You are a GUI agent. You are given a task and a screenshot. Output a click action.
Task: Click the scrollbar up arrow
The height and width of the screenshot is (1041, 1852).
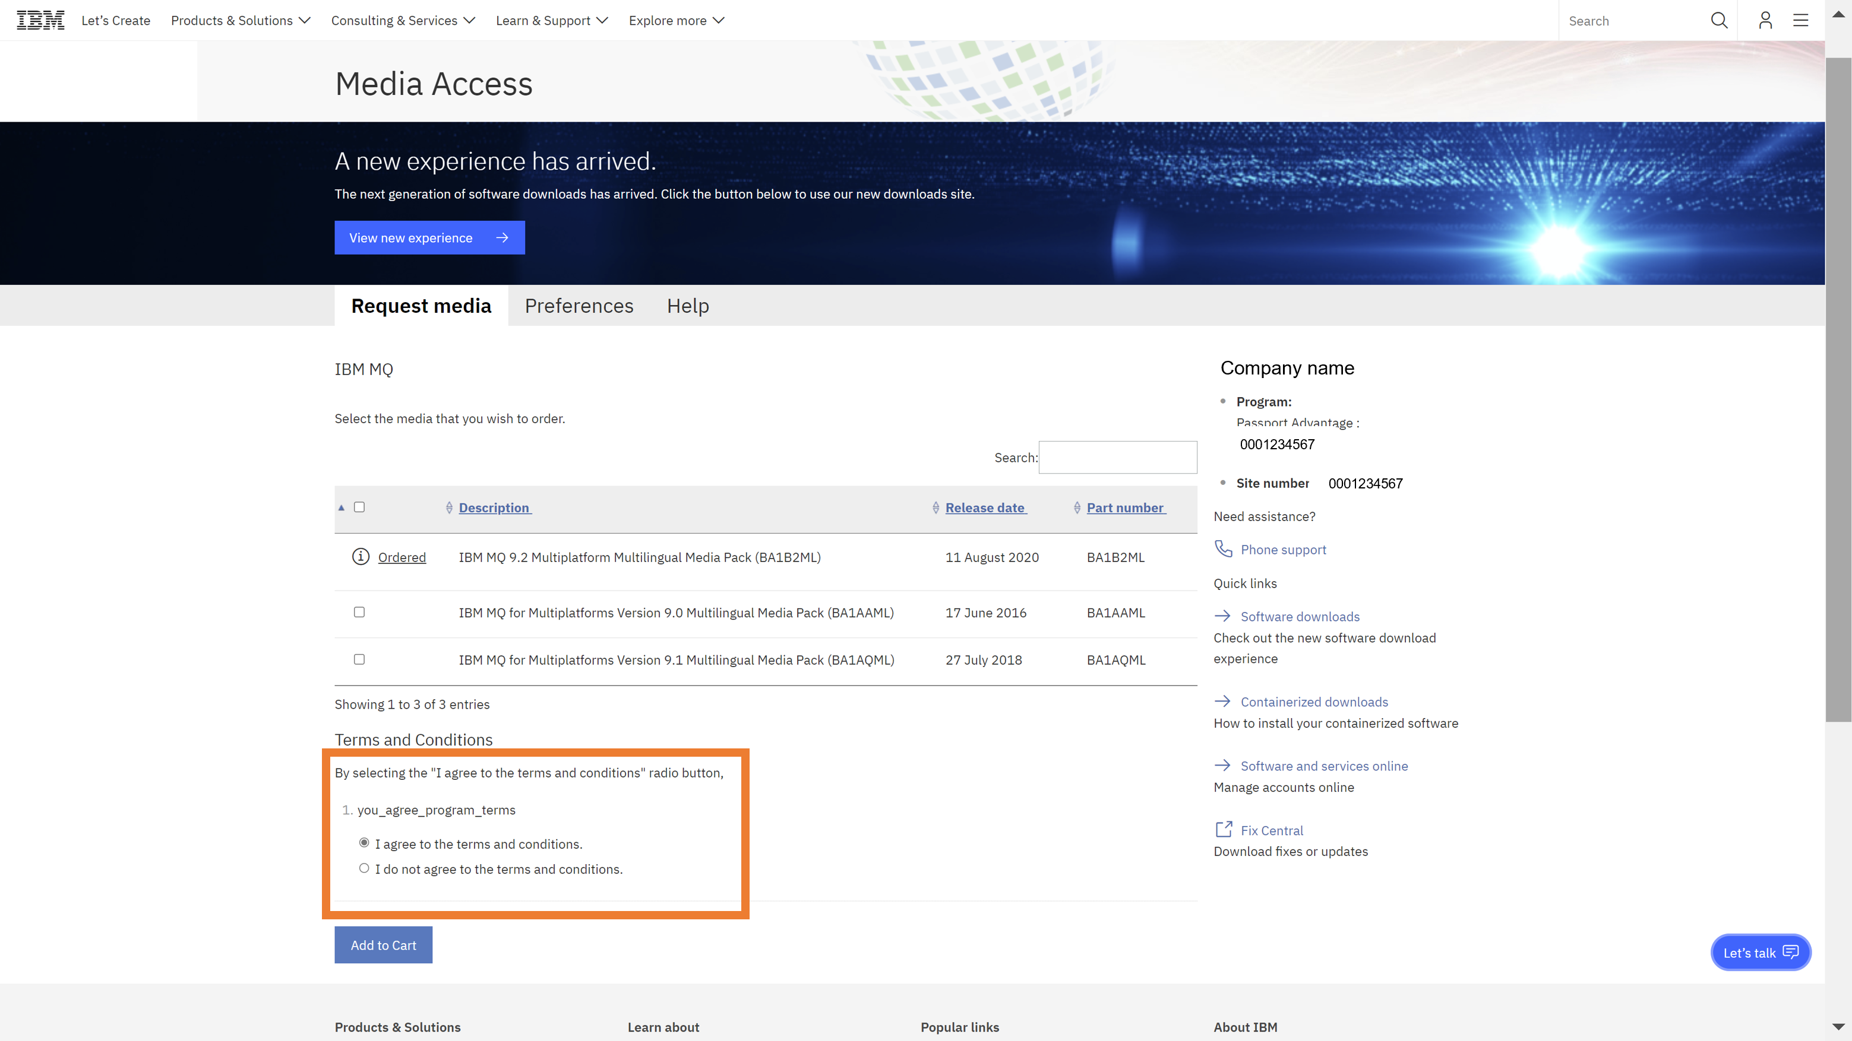pos(1838,14)
